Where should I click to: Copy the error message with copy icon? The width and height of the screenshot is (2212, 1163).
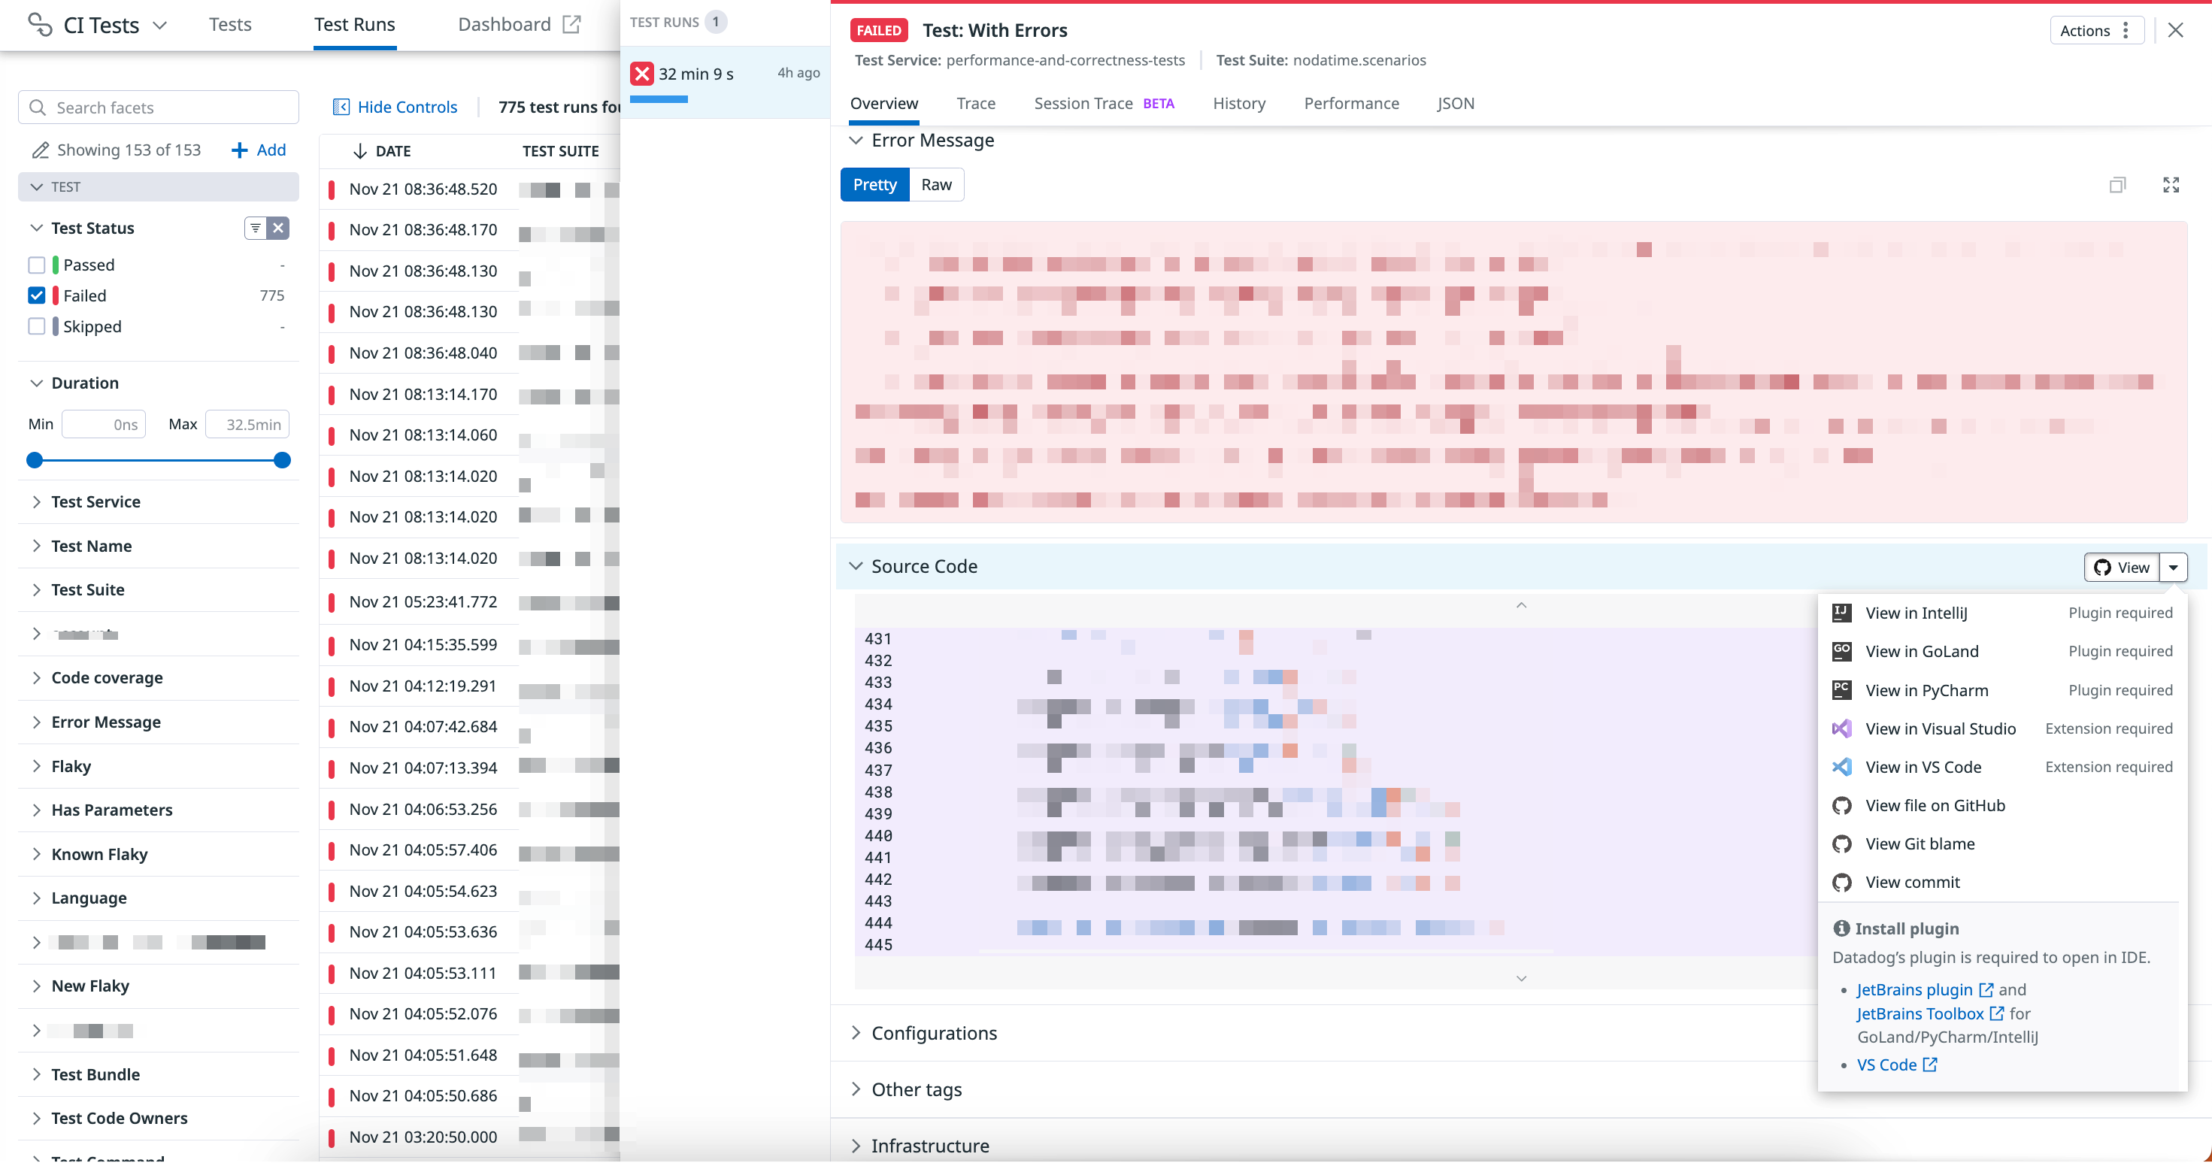tap(2117, 184)
